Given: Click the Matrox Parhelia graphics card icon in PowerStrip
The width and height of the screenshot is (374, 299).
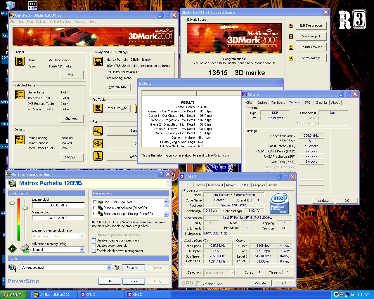Looking at the screenshot, I should point(12,183).
